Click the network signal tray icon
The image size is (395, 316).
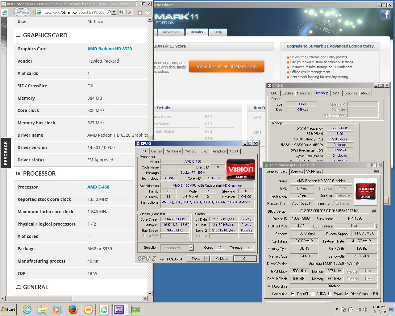(358, 310)
